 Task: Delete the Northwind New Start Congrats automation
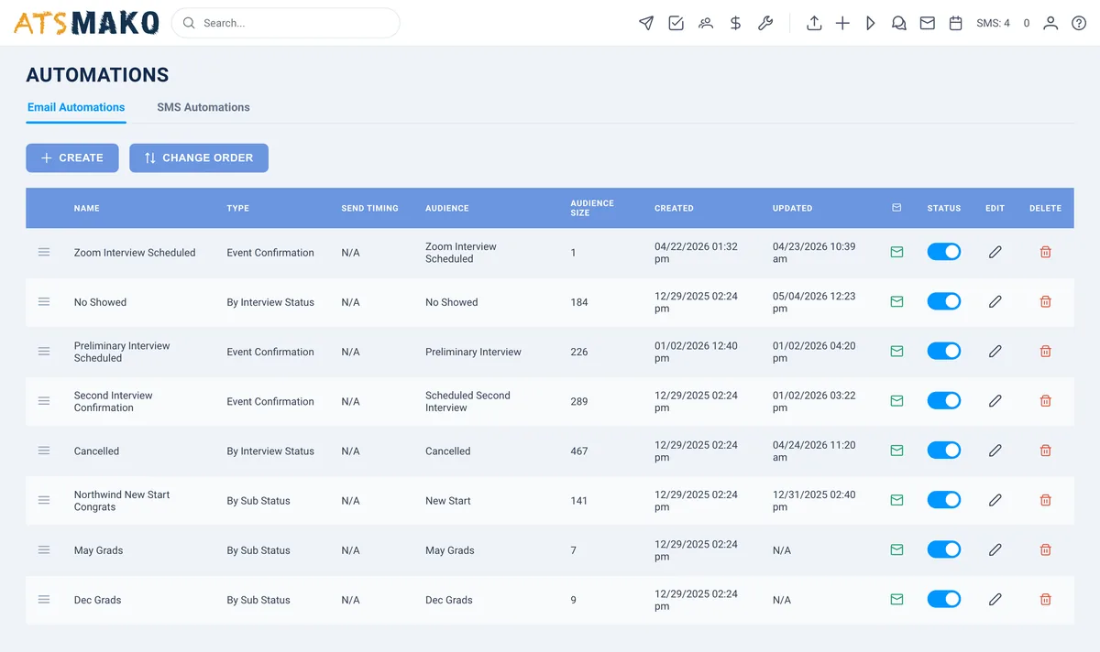click(x=1045, y=500)
